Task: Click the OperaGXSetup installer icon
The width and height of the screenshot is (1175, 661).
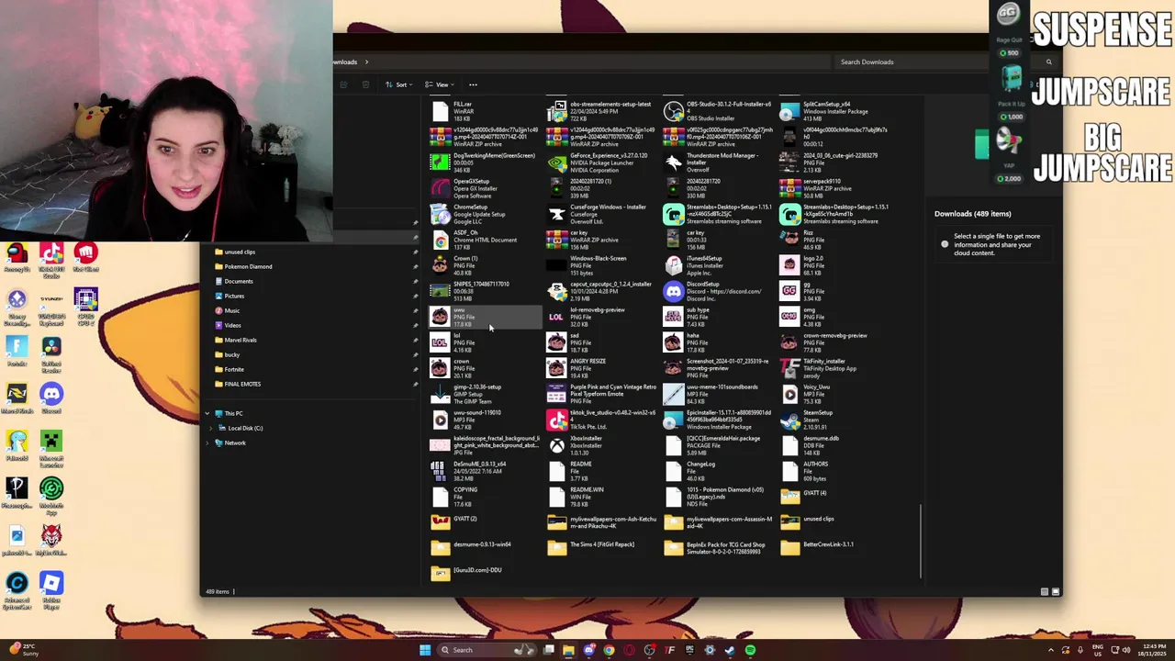Action: click(441, 189)
